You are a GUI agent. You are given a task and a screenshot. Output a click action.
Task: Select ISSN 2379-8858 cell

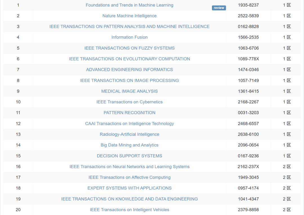tap(248, 210)
